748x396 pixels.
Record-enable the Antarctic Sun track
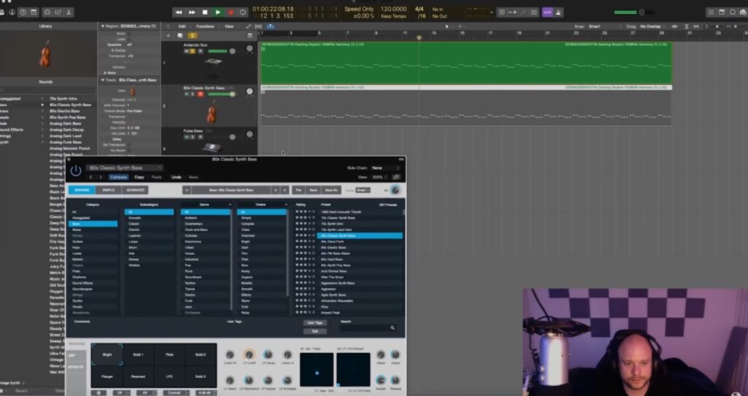pos(200,51)
